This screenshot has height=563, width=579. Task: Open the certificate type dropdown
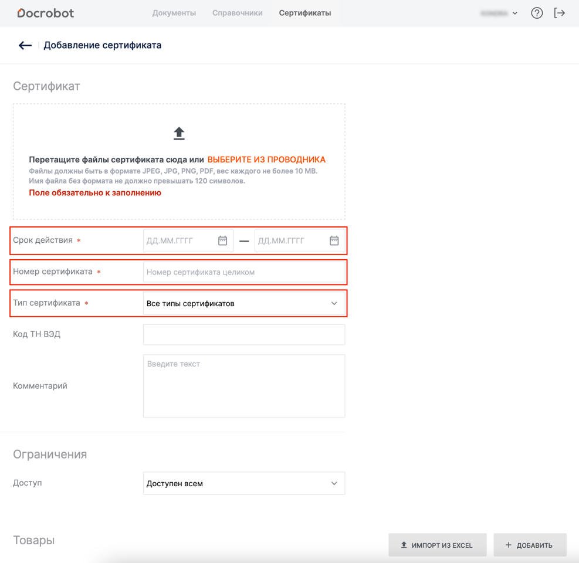[x=243, y=303]
